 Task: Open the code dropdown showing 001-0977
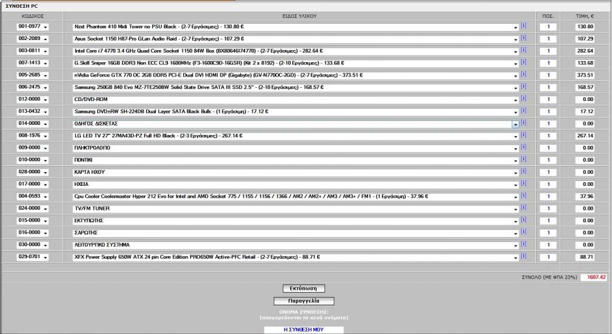[45, 27]
